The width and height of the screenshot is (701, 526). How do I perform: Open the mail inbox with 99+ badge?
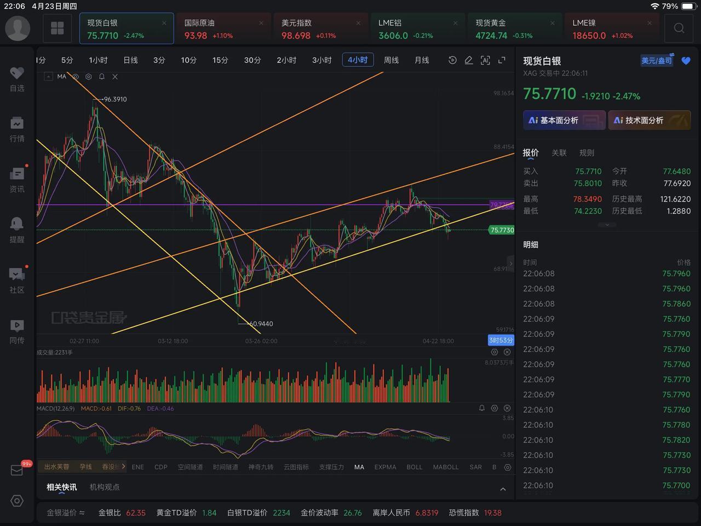point(17,470)
